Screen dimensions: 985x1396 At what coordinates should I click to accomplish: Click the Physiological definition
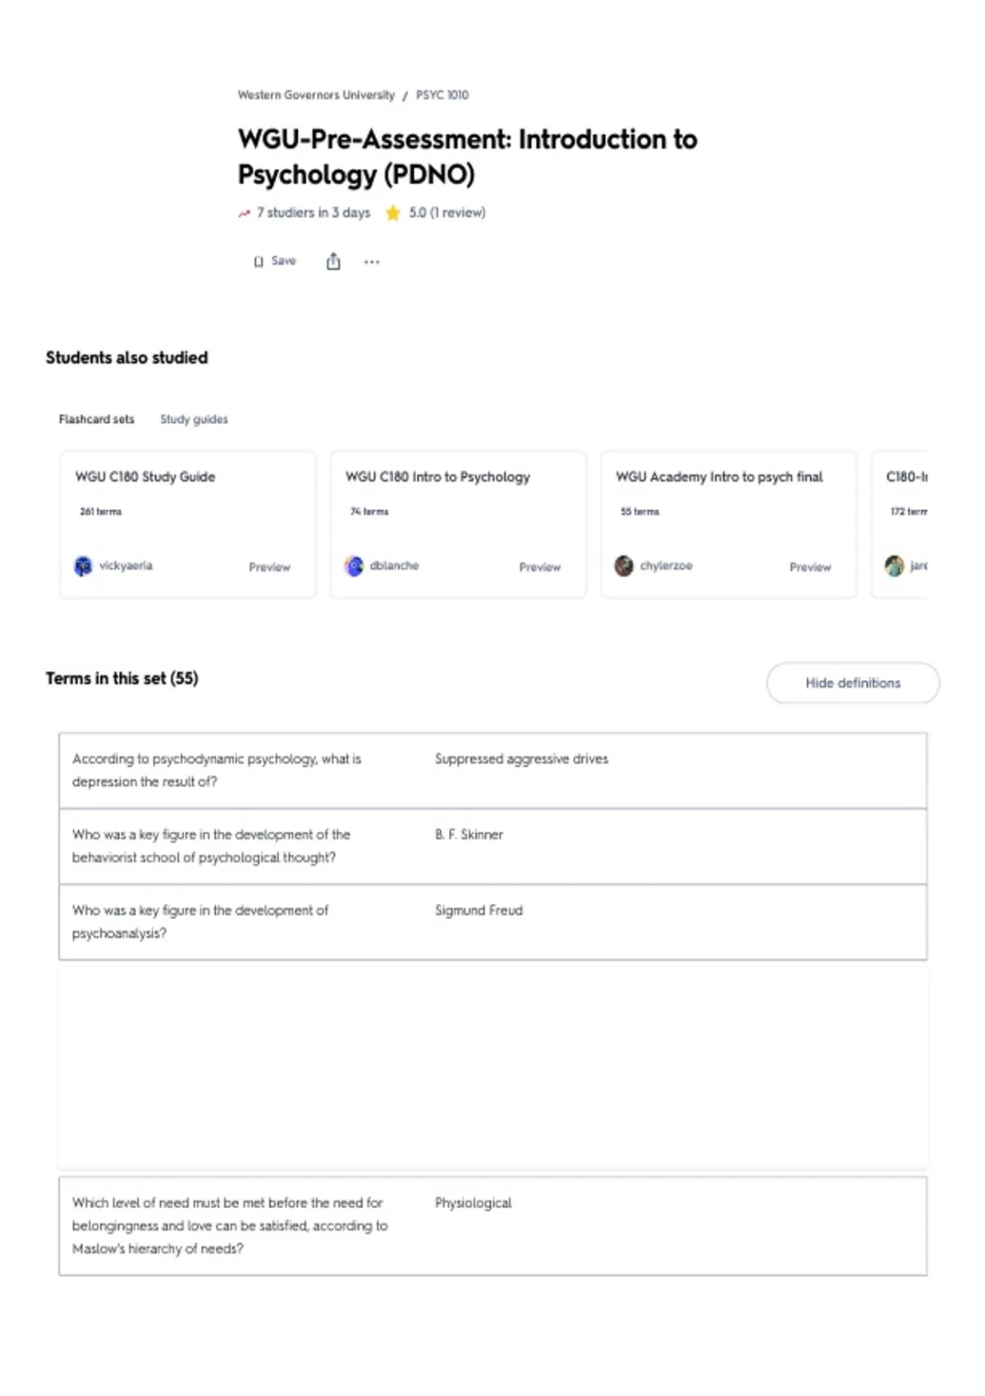click(473, 1203)
